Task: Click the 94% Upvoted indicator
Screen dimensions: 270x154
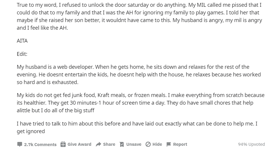Action: pyautogui.click(x=251, y=144)
